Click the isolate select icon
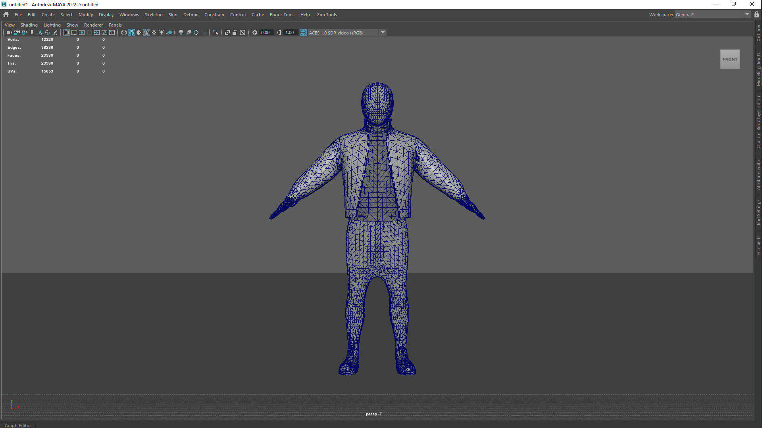The height and width of the screenshot is (428, 762). 216,32
